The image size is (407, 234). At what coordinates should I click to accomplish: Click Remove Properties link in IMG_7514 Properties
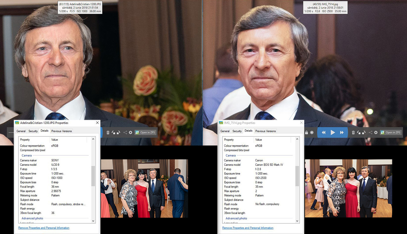248,228
